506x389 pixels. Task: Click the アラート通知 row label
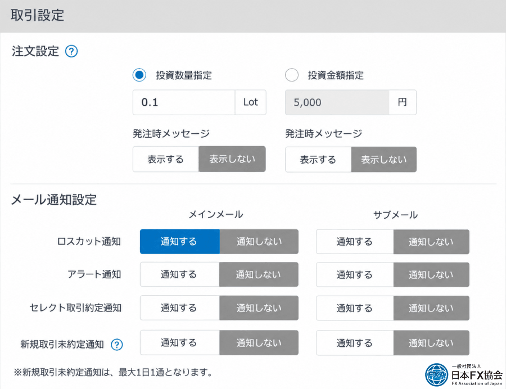[x=94, y=274]
